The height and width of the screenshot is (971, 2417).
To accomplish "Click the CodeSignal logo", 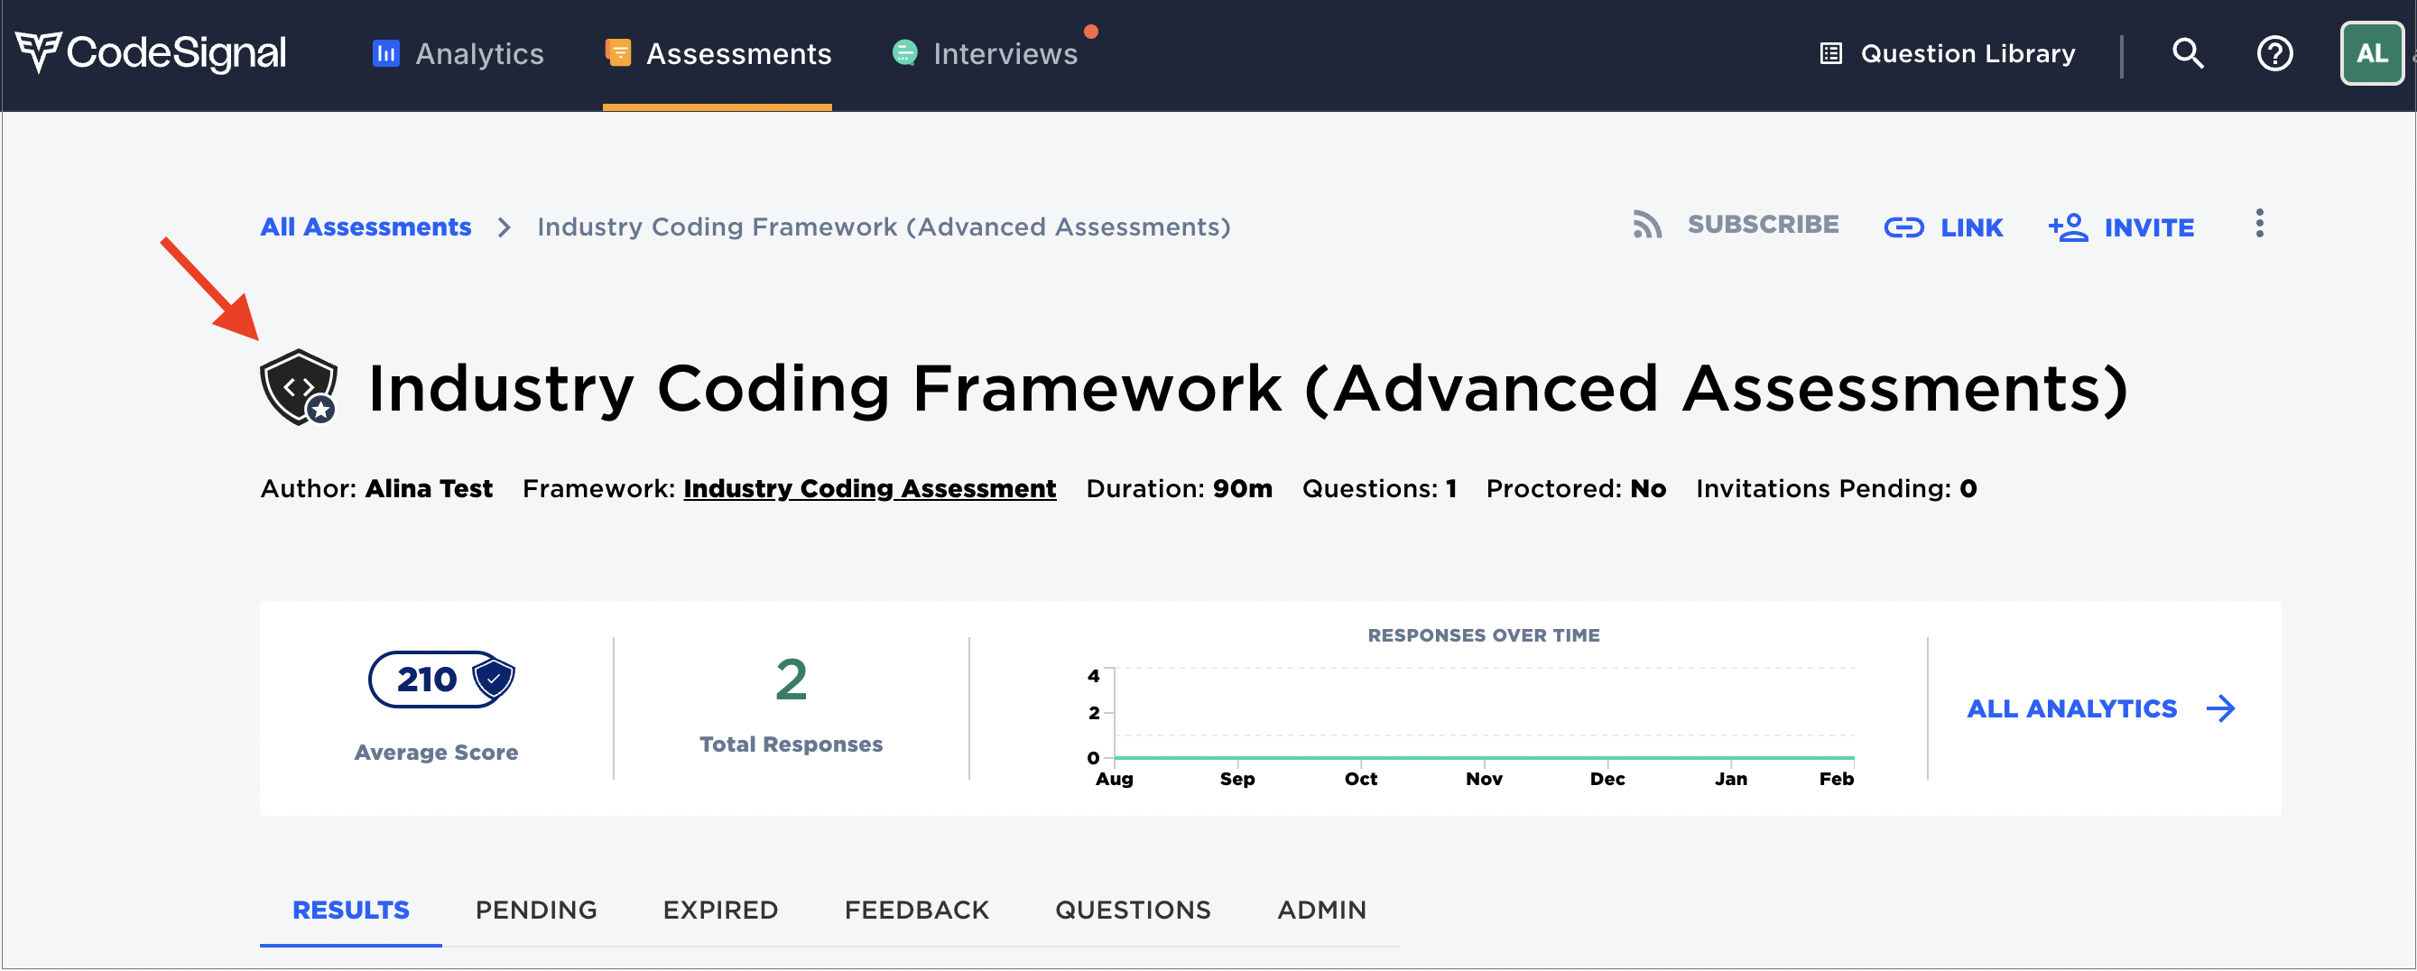I will pos(150,52).
